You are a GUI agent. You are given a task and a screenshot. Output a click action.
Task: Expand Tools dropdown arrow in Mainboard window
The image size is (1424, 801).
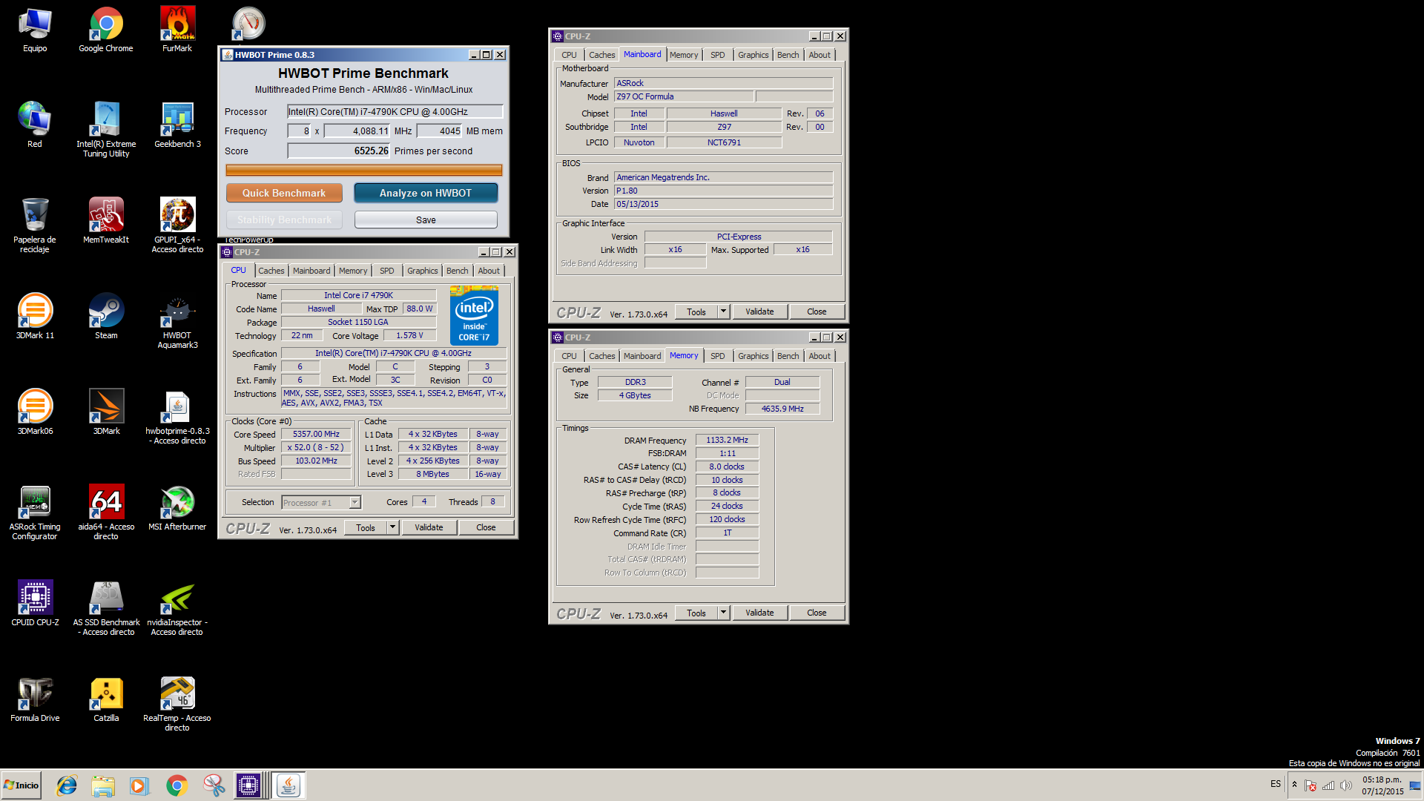(x=723, y=311)
